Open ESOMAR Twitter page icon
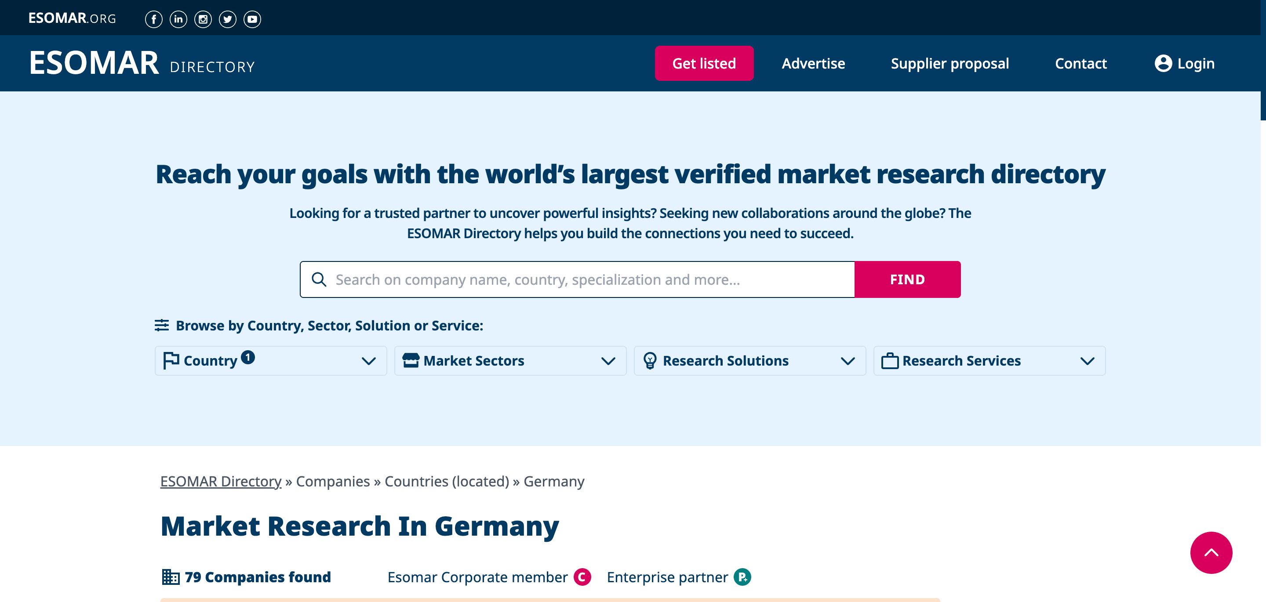Viewport: 1266px width, 602px height. click(228, 19)
